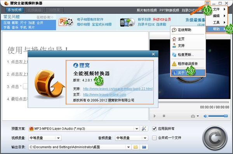Play the preview video
The width and height of the screenshot is (233, 154).
tap(155, 116)
